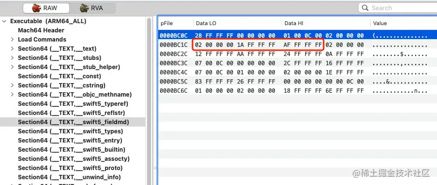Switch to RAW address mode

46,8
